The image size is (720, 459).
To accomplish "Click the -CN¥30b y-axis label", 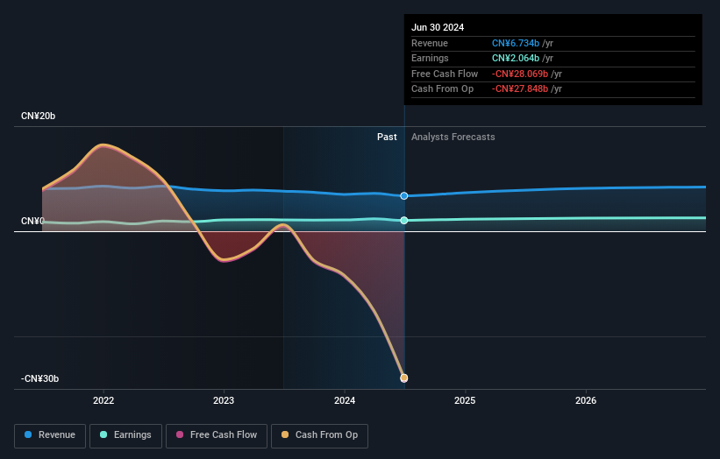I will pyautogui.click(x=39, y=378).
